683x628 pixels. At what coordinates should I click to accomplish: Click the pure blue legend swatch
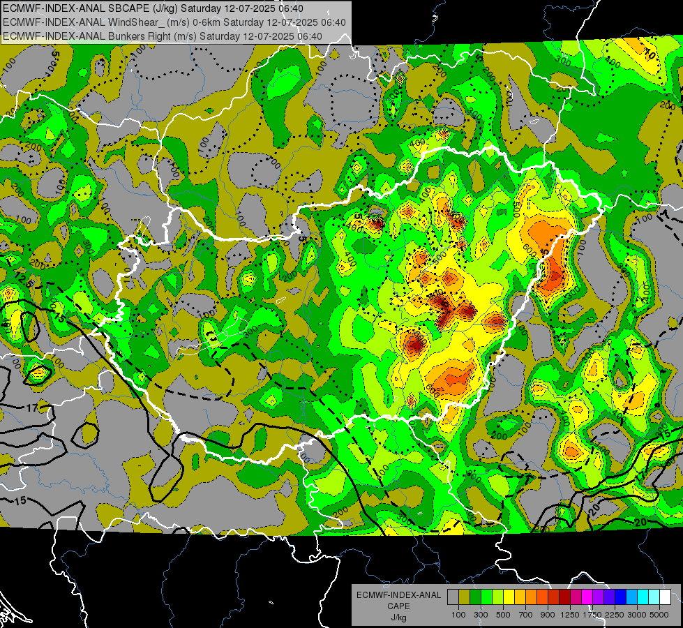[x=621, y=597]
